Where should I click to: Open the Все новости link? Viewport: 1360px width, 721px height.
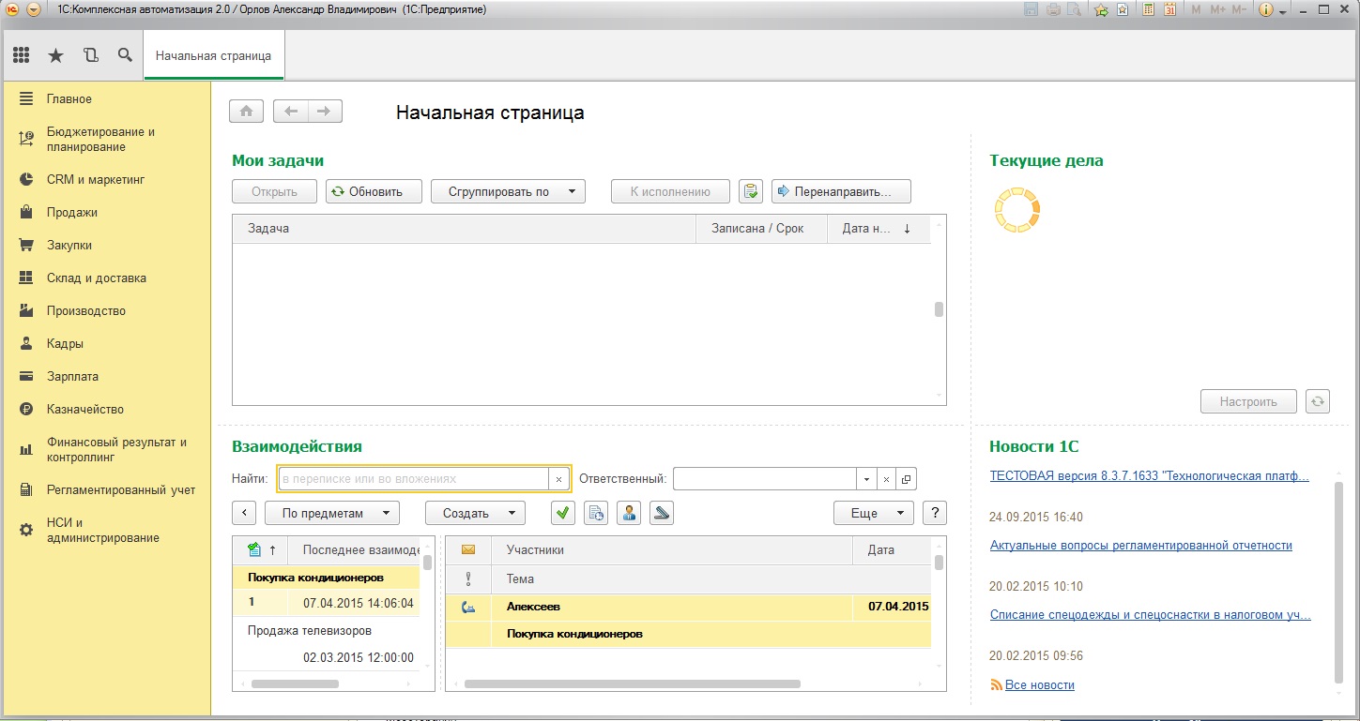(x=1039, y=684)
